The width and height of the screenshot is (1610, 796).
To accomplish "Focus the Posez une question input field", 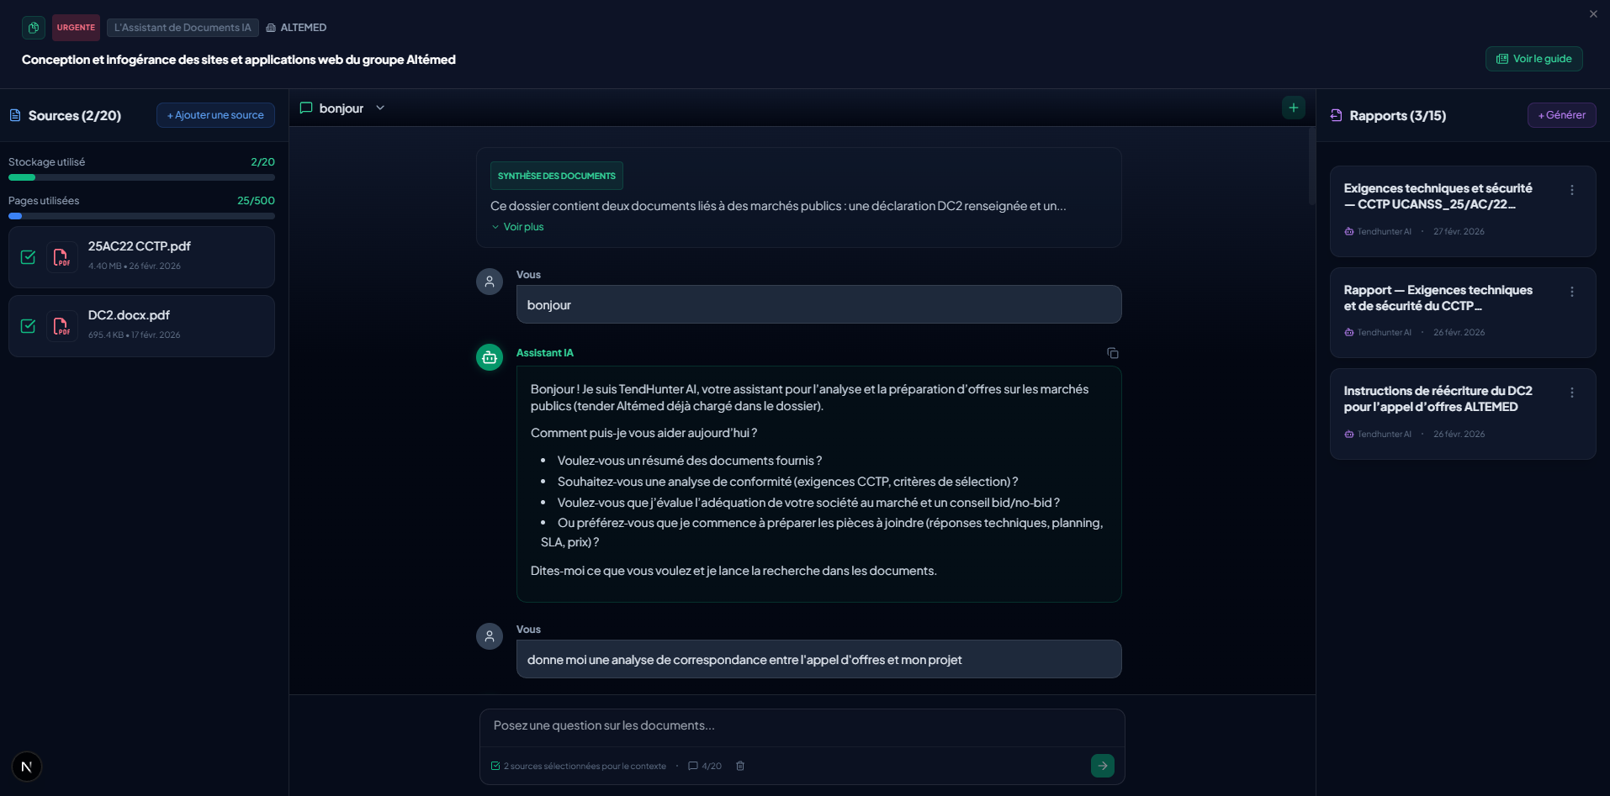I will [801, 725].
